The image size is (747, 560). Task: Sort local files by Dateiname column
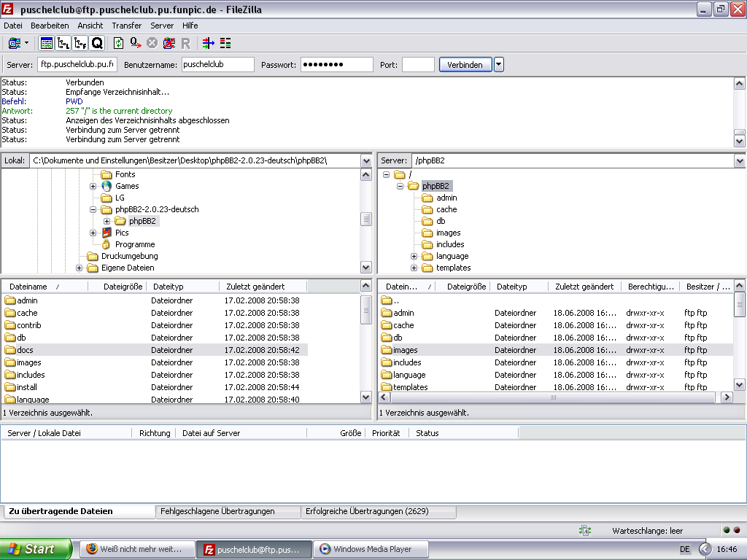(44, 287)
